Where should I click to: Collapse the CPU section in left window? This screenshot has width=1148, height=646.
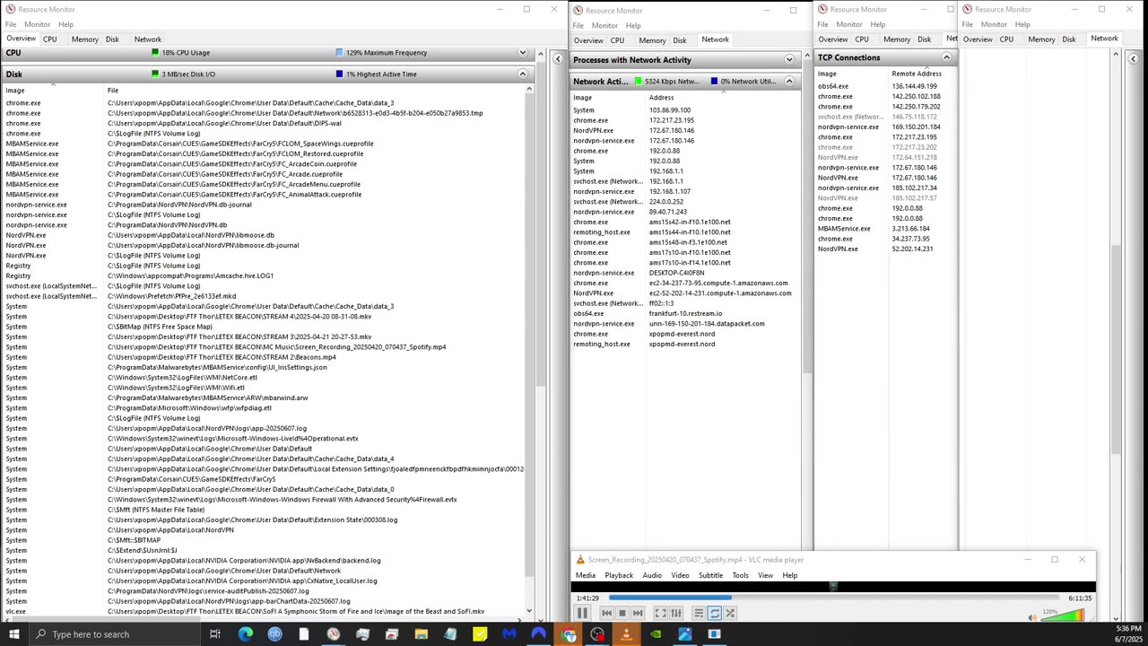coord(522,53)
